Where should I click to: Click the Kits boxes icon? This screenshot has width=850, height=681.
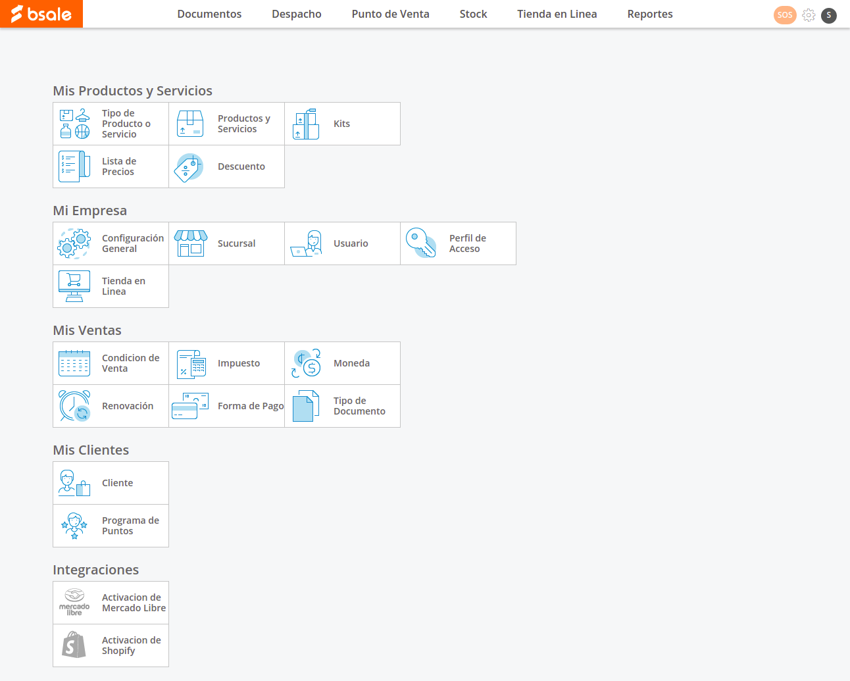coord(306,124)
